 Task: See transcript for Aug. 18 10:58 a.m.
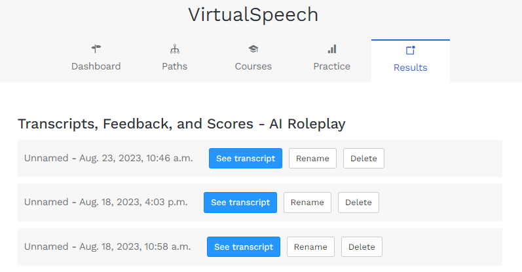pyautogui.click(x=244, y=247)
